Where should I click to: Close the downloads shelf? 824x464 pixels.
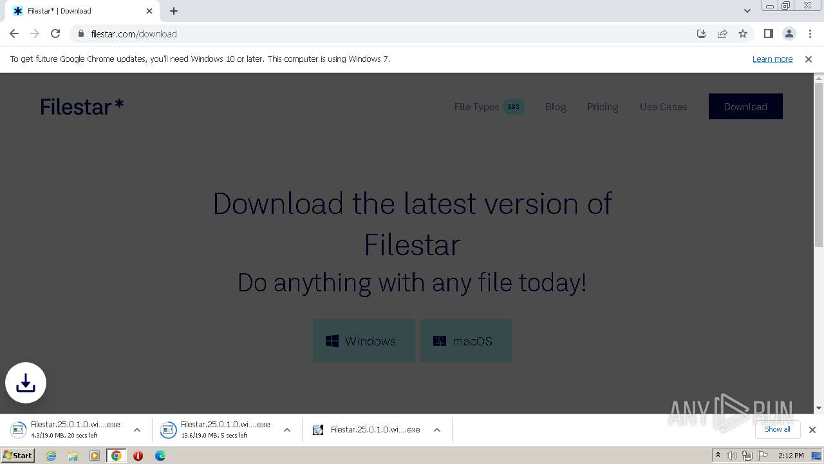point(812,430)
